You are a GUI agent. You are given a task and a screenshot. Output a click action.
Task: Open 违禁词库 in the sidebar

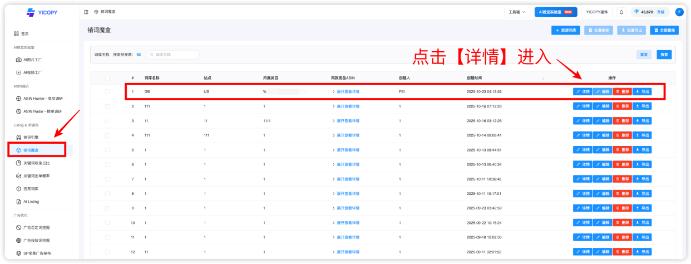[27, 189]
